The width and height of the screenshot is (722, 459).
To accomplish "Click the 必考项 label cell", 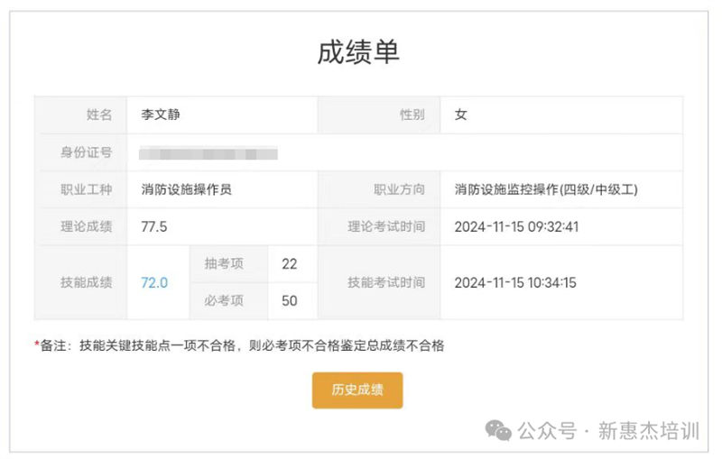I will [x=229, y=301].
